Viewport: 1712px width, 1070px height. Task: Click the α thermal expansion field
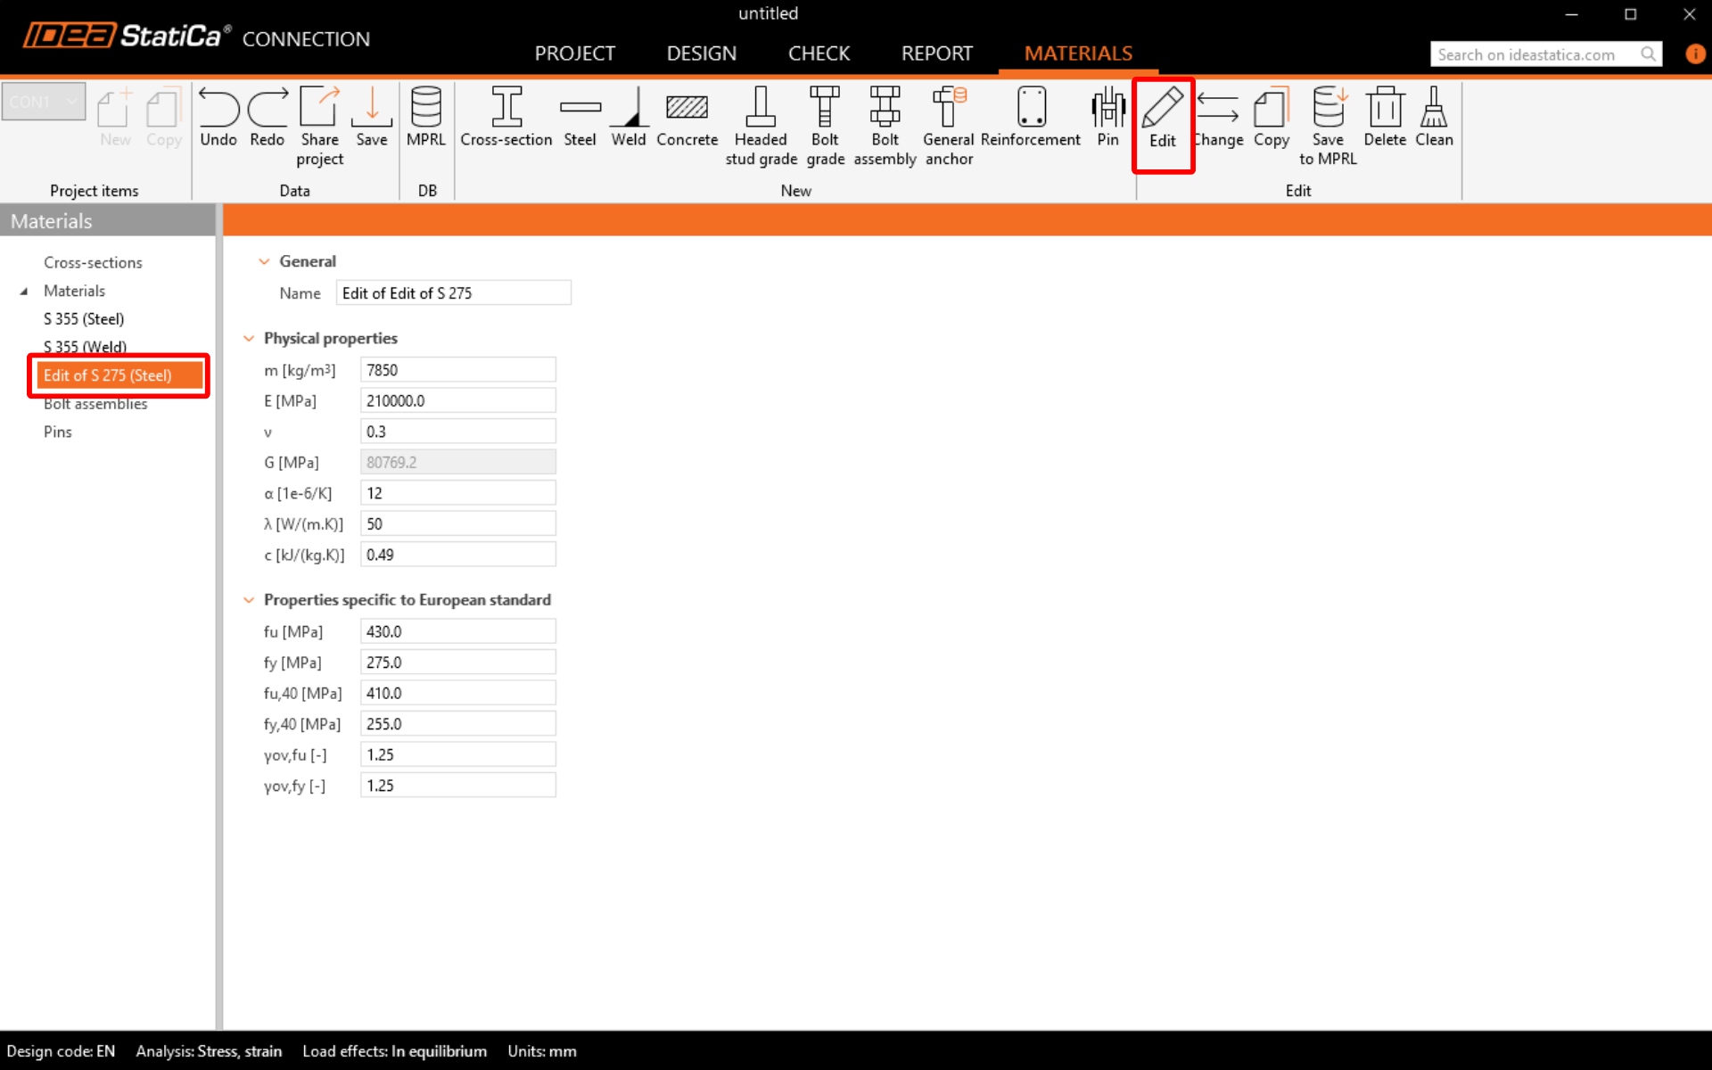point(457,493)
